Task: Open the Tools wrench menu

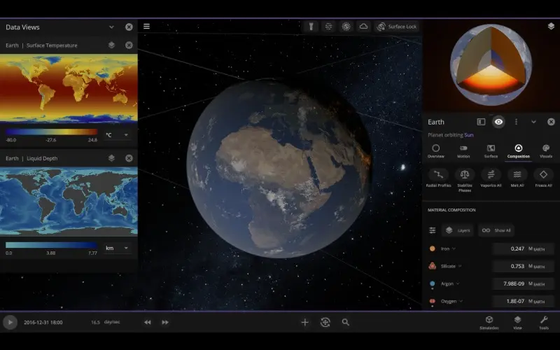Action: 543,320
